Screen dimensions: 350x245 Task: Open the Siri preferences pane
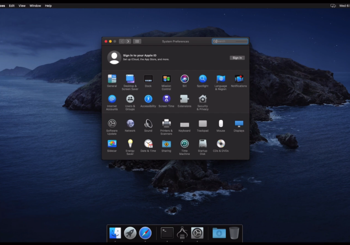click(185, 79)
